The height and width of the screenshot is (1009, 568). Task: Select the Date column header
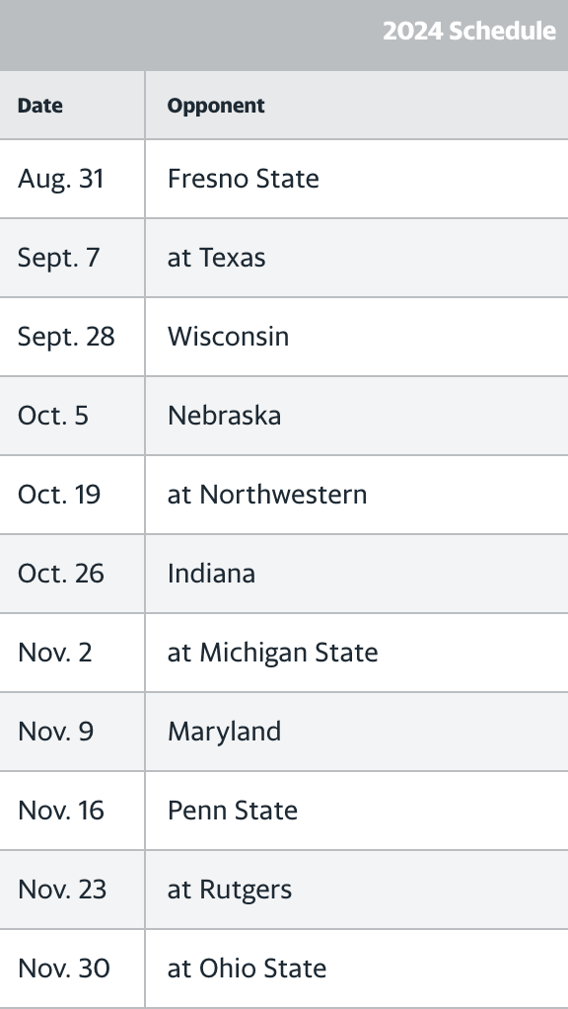pyautogui.click(x=39, y=106)
